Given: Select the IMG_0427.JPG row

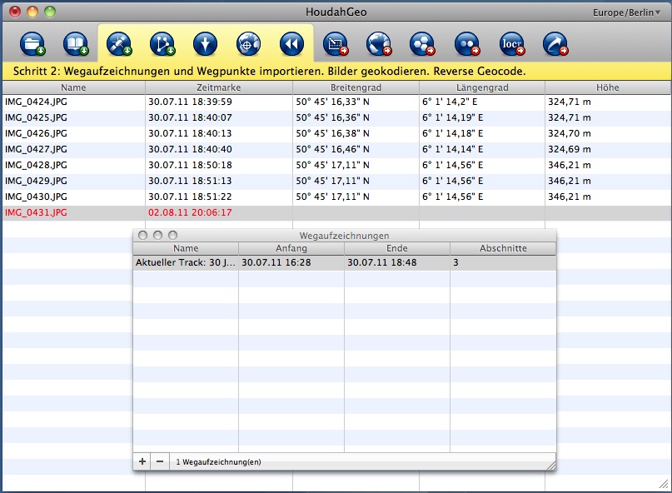Looking at the screenshot, I should (x=337, y=150).
